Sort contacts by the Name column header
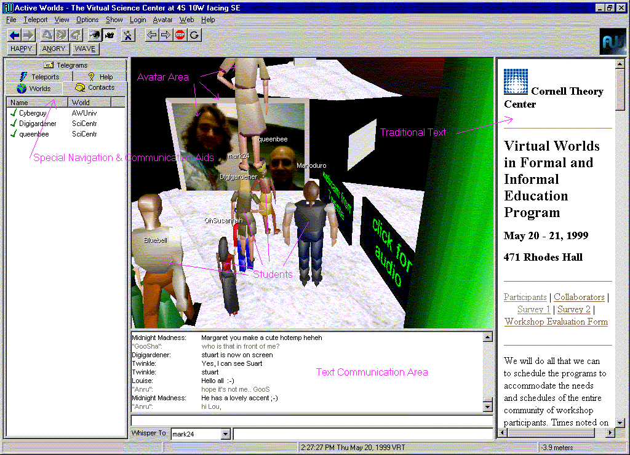The width and height of the screenshot is (630, 455). pos(37,103)
